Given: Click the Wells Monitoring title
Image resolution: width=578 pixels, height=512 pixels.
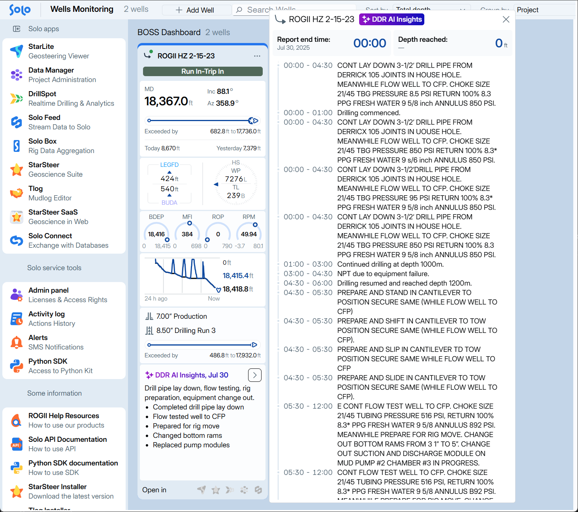Looking at the screenshot, I should pyautogui.click(x=82, y=9).
